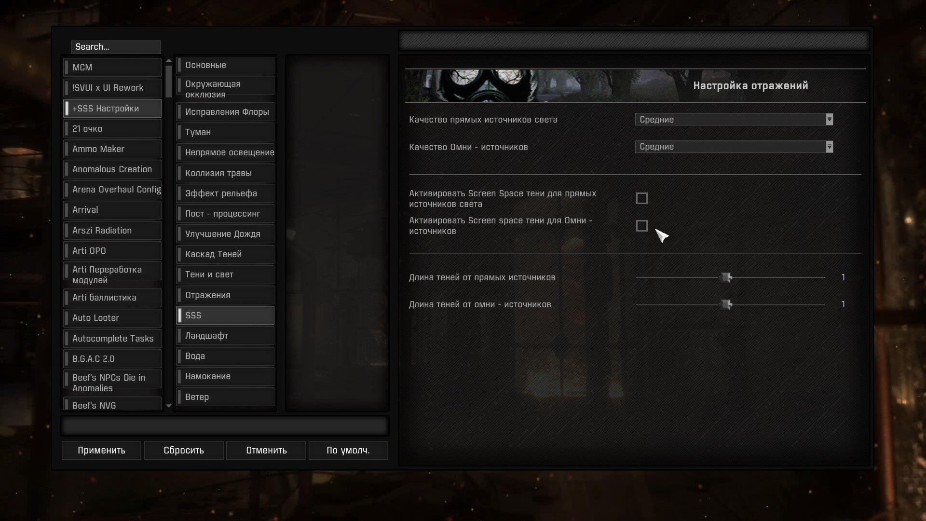Click scroll-down arrow on mod list
Viewport: 926px width, 521px height.
[169, 406]
